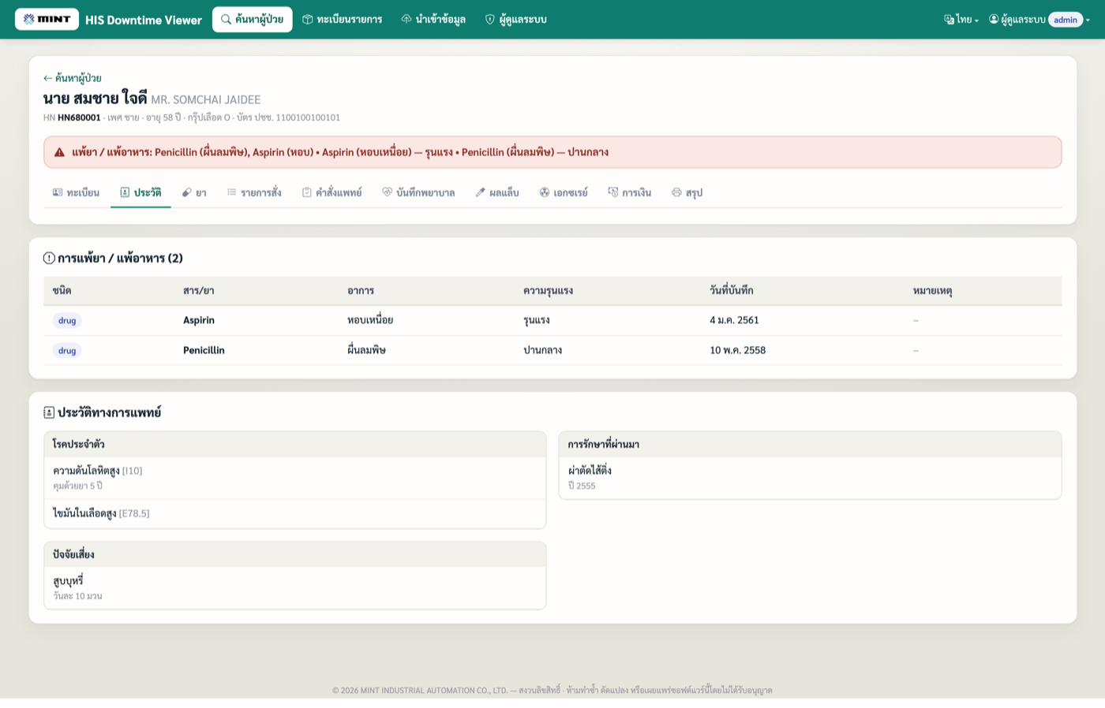Open ผู้ดูแลระบบ shield menu in navbar

point(515,19)
